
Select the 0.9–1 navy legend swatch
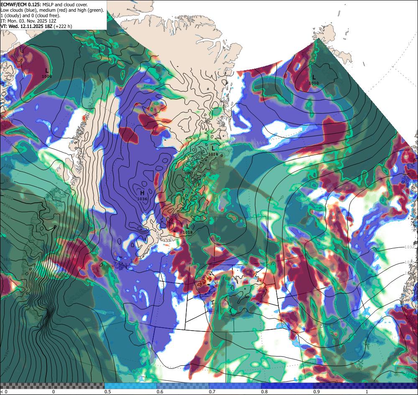coord(339,386)
